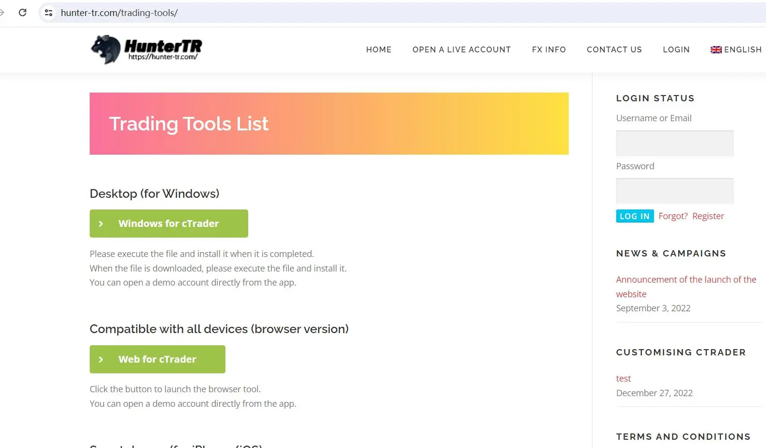Click the arrow icon on Windows for cTrader
The height and width of the screenshot is (448, 766).
click(101, 224)
